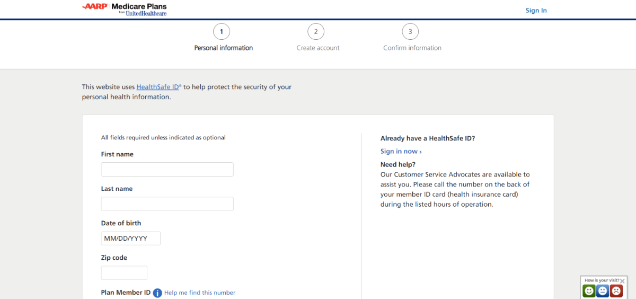The height and width of the screenshot is (299, 636).
Task: Click the First name label
Action: [117, 154]
